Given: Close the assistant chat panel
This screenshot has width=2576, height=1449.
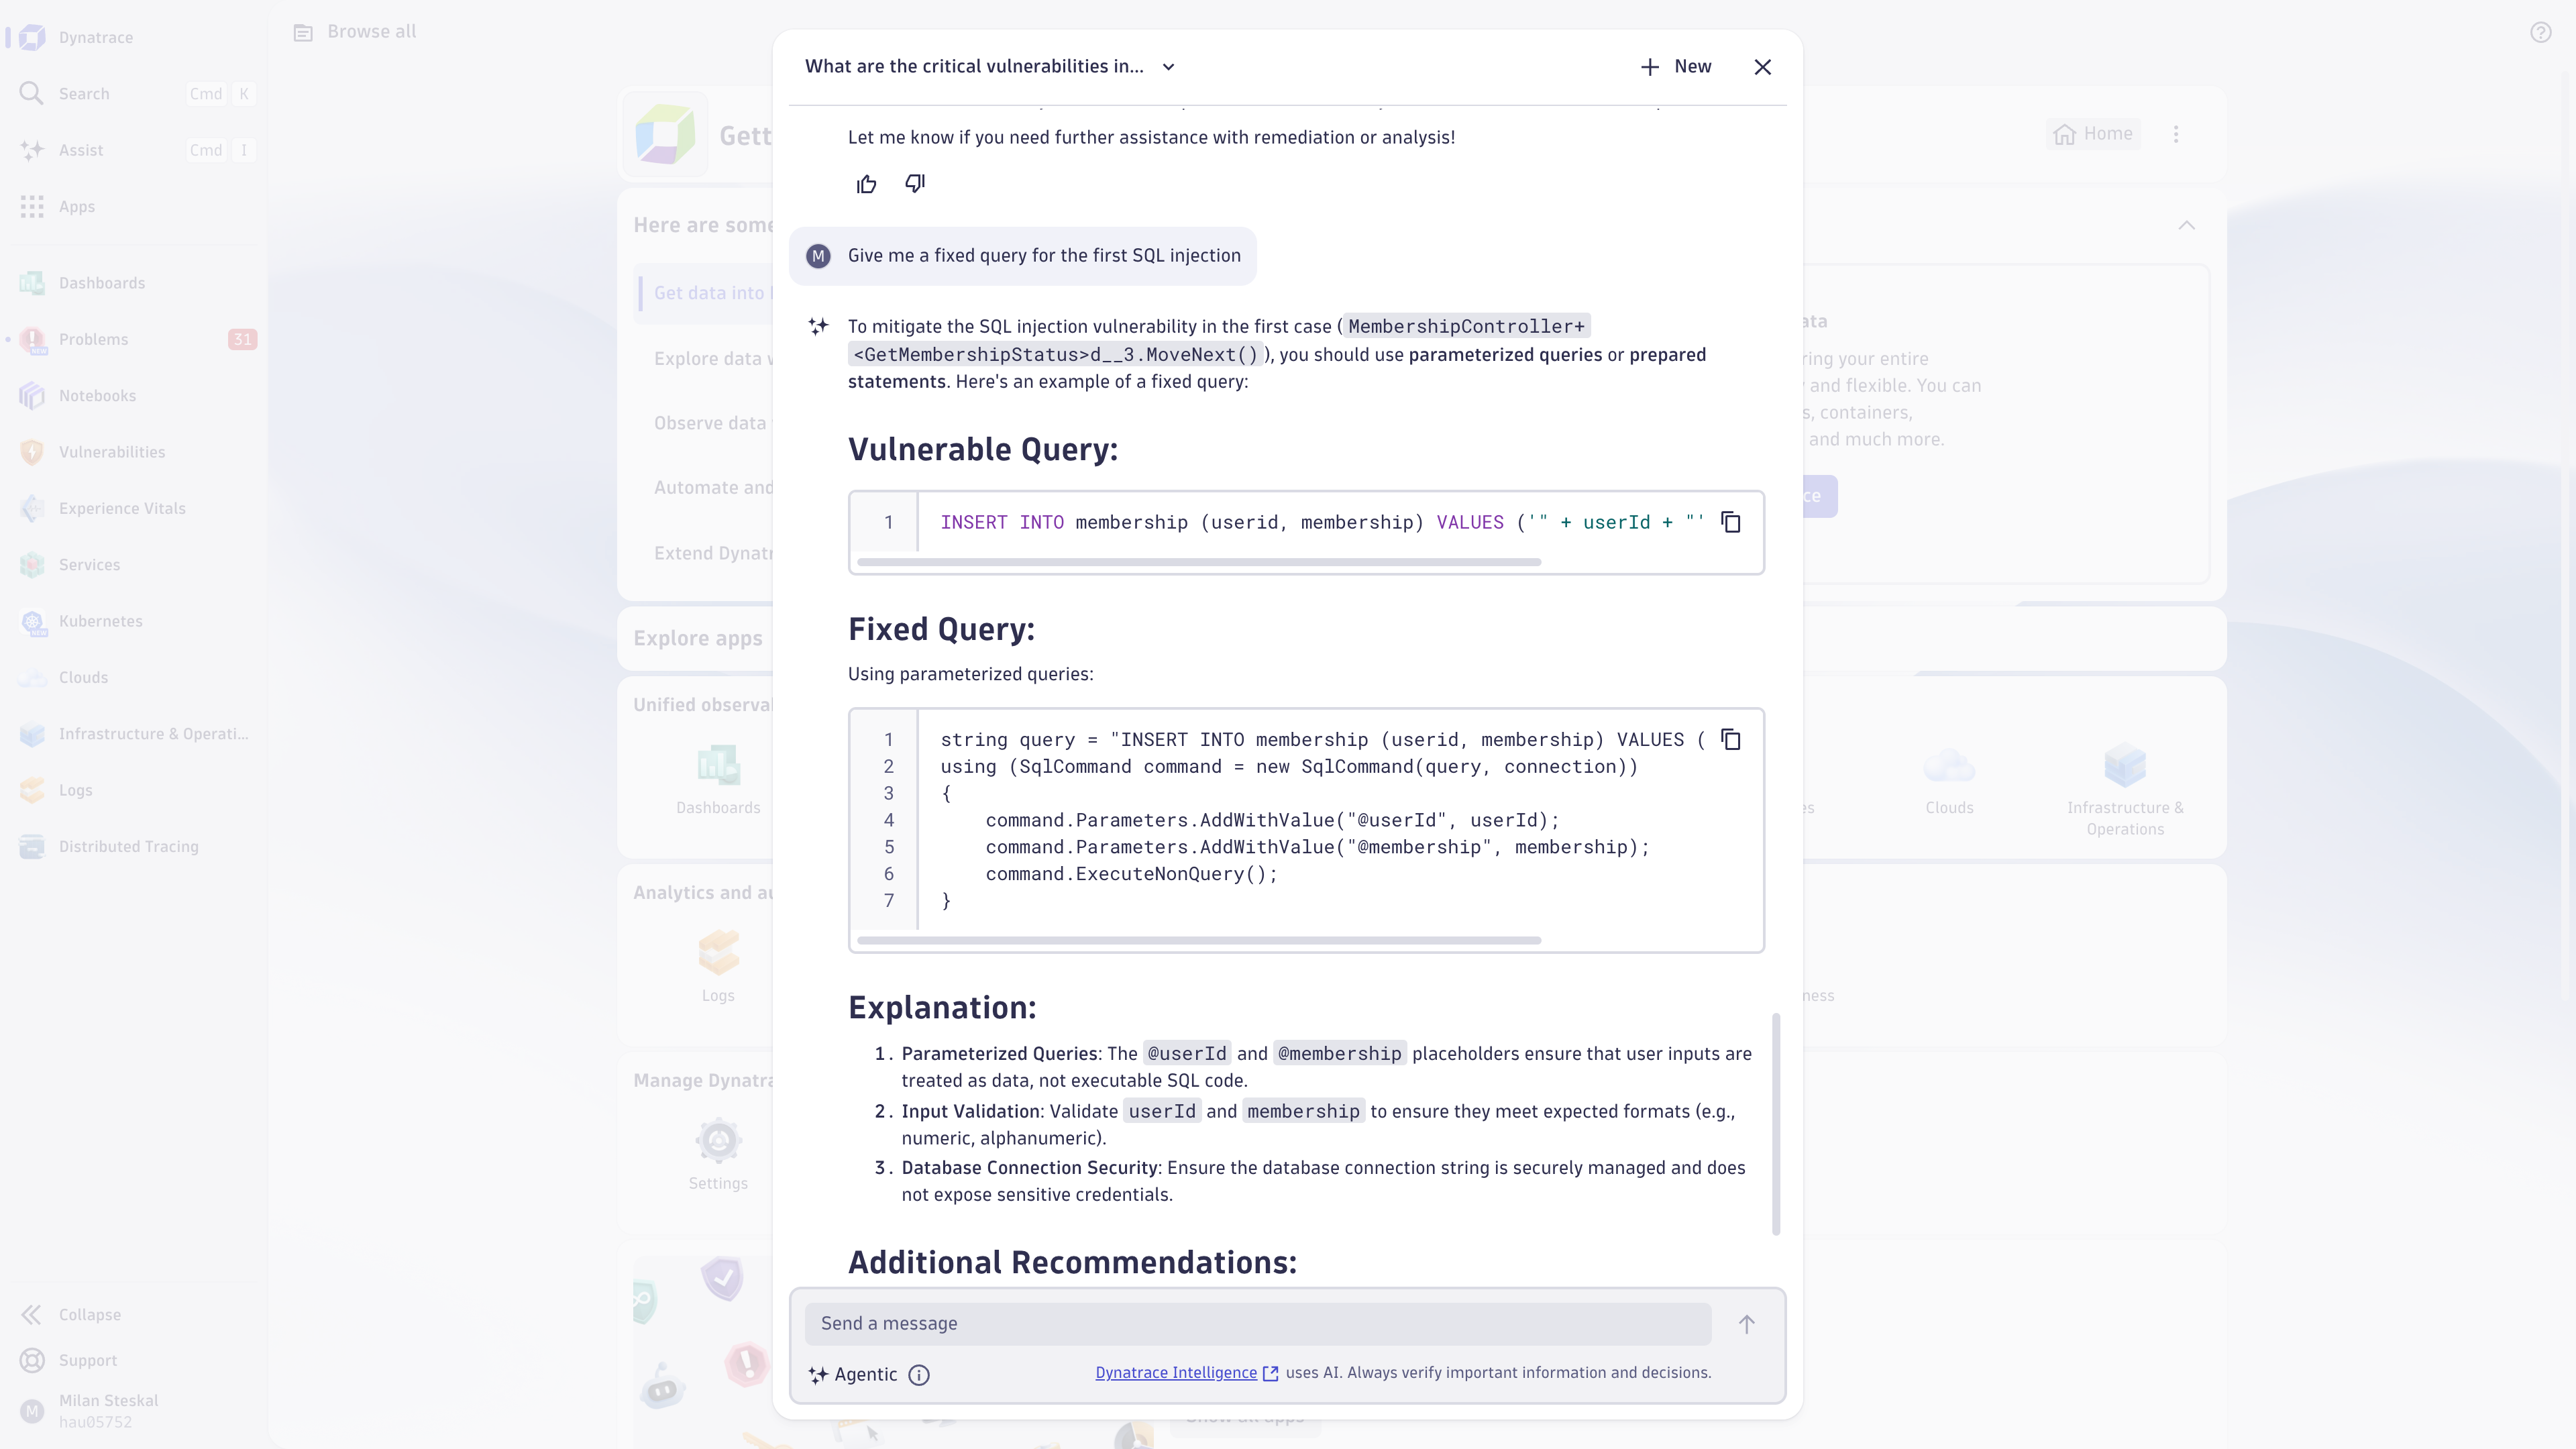Looking at the screenshot, I should (1763, 67).
